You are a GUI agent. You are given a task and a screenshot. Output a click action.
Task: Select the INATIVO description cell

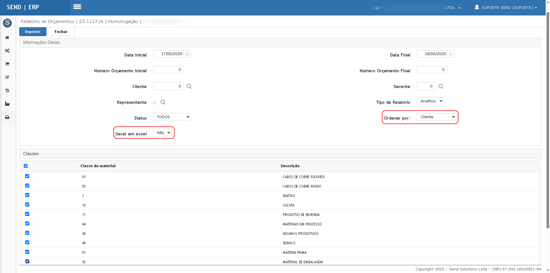[289, 196]
